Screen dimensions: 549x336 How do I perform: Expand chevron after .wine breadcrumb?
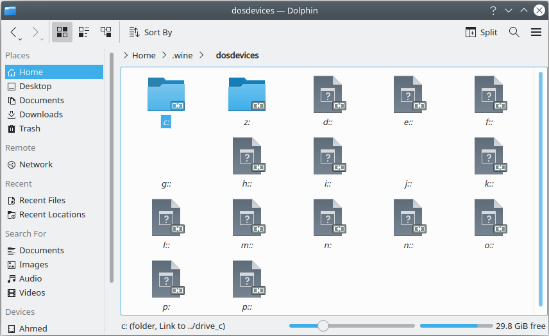(x=201, y=55)
